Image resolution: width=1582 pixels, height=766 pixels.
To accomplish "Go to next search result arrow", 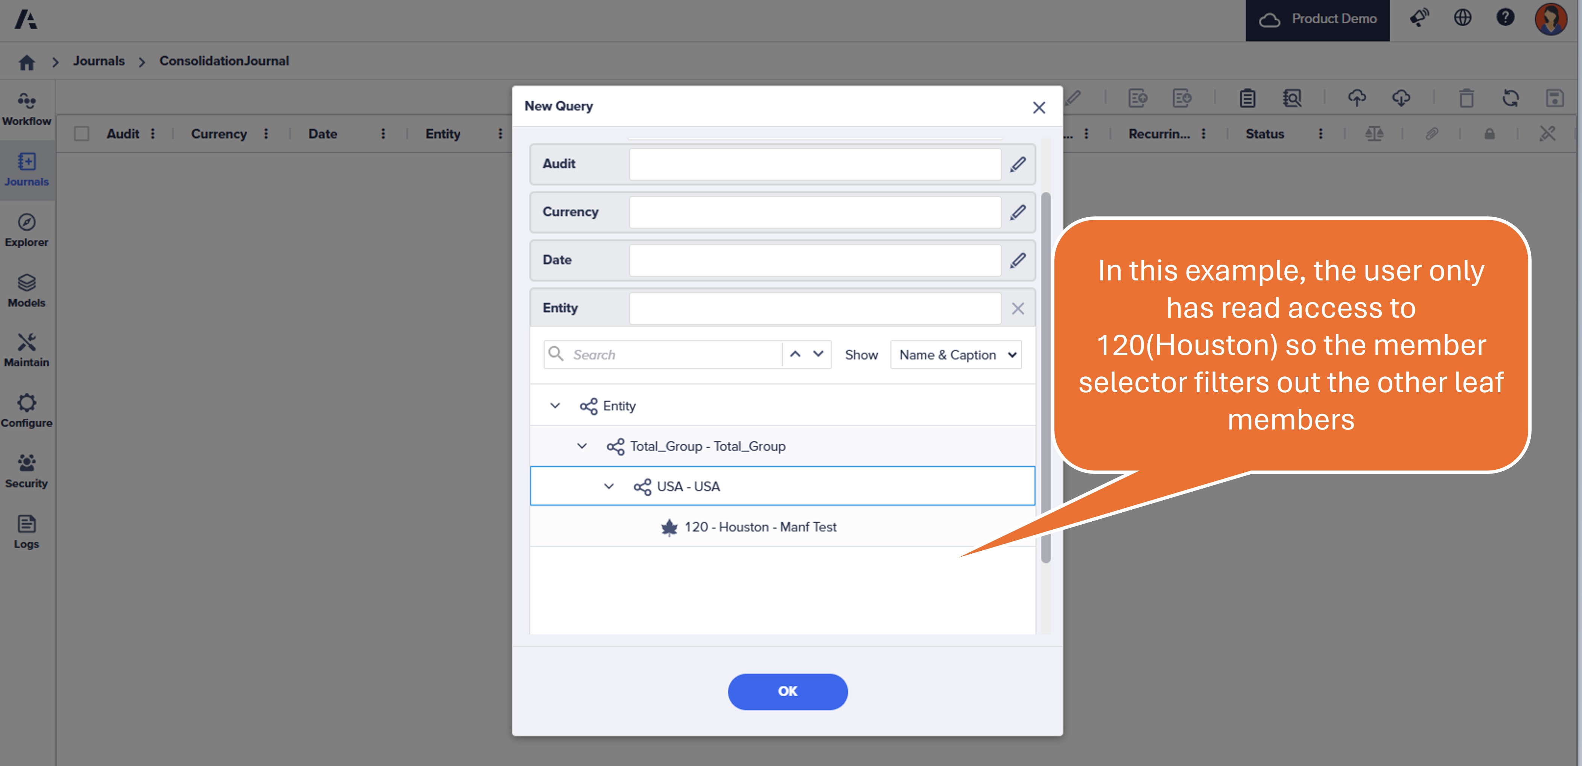I will pyautogui.click(x=818, y=355).
